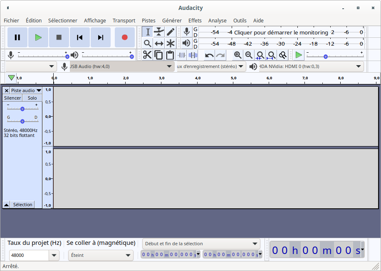Open the Outils menu

point(240,21)
